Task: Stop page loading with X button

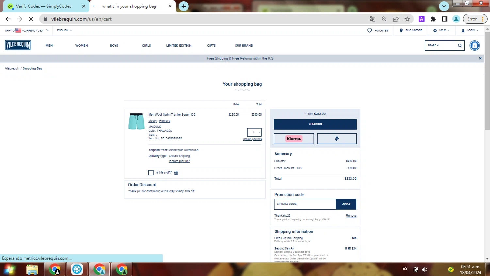Action: point(31,19)
